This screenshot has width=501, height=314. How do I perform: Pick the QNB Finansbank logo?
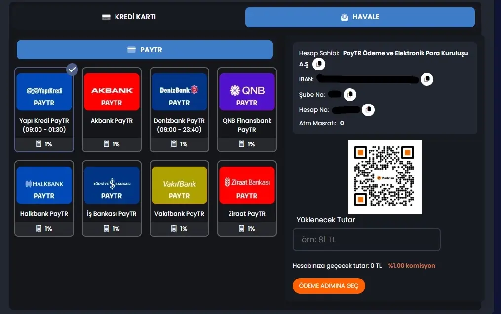[x=247, y=92]
